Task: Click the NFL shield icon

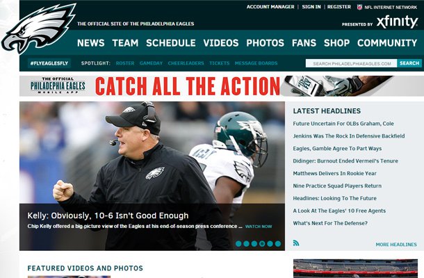Action: (359, 8)
